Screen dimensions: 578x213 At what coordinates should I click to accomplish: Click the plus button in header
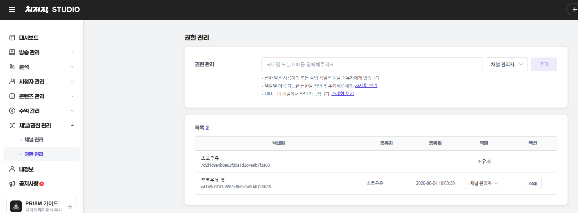coord(574,9)
